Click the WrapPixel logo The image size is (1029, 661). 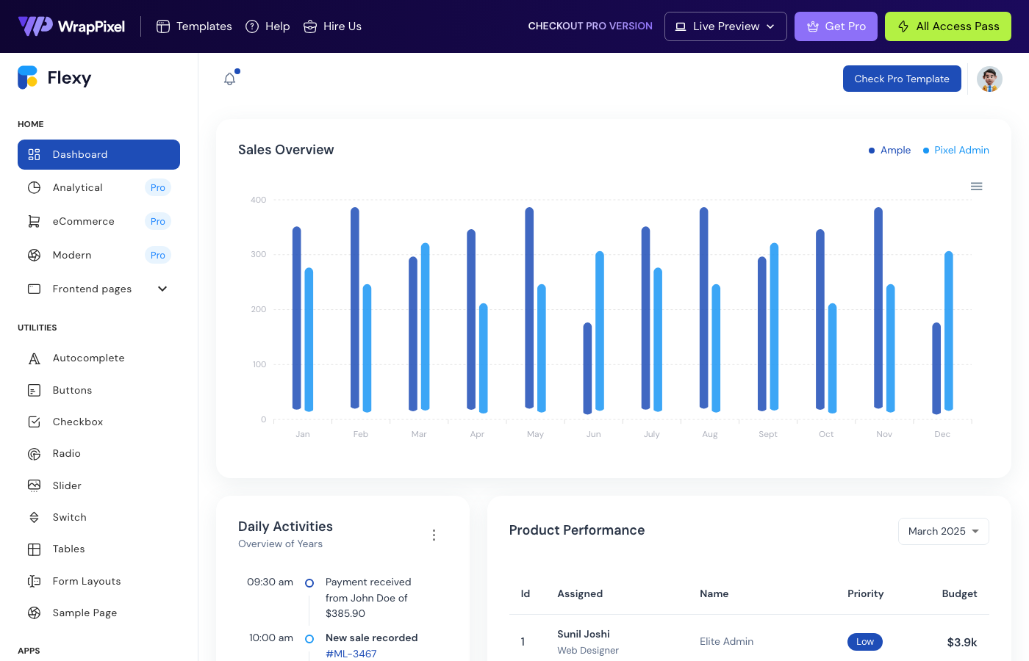pos(71,26)
